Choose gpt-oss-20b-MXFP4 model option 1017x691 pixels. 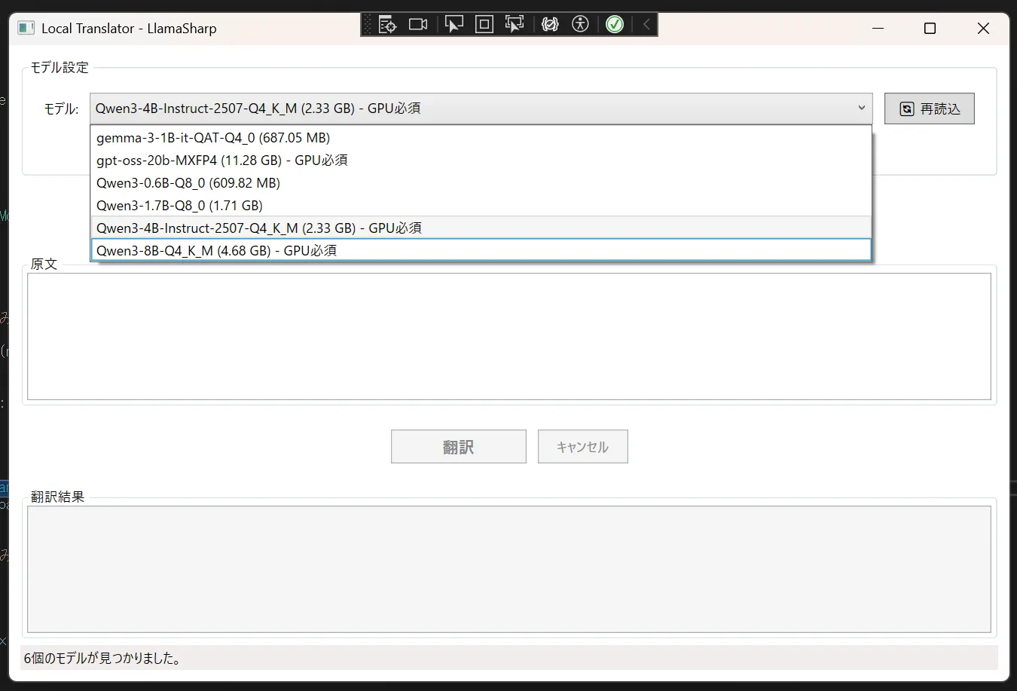(221, 161)
